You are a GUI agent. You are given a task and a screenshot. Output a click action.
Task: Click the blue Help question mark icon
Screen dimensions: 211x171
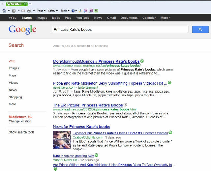pyautogui.click(x=73, y=11)
